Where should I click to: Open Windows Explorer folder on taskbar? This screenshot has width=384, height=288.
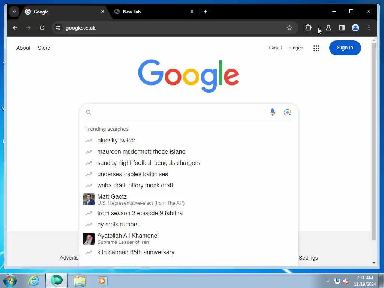click(80, 281)
